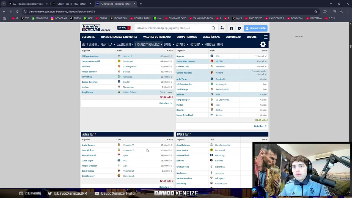
Task: Open the ESTADÍSTICAS menu
Action: pyautogui.click(x=211, y=37)
